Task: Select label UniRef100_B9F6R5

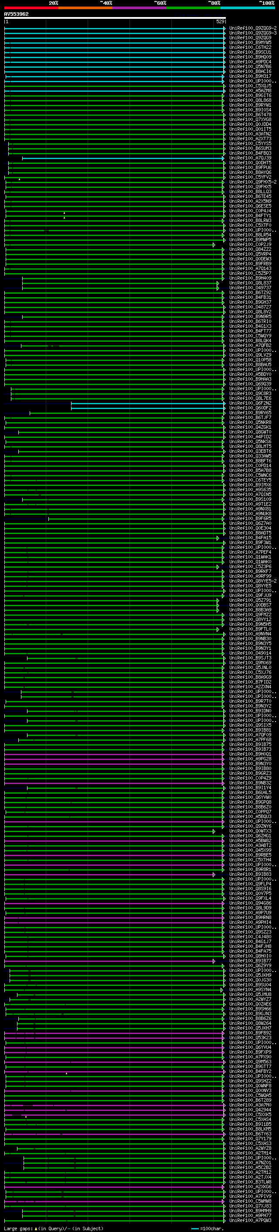Action: click(x=250, y=518)
